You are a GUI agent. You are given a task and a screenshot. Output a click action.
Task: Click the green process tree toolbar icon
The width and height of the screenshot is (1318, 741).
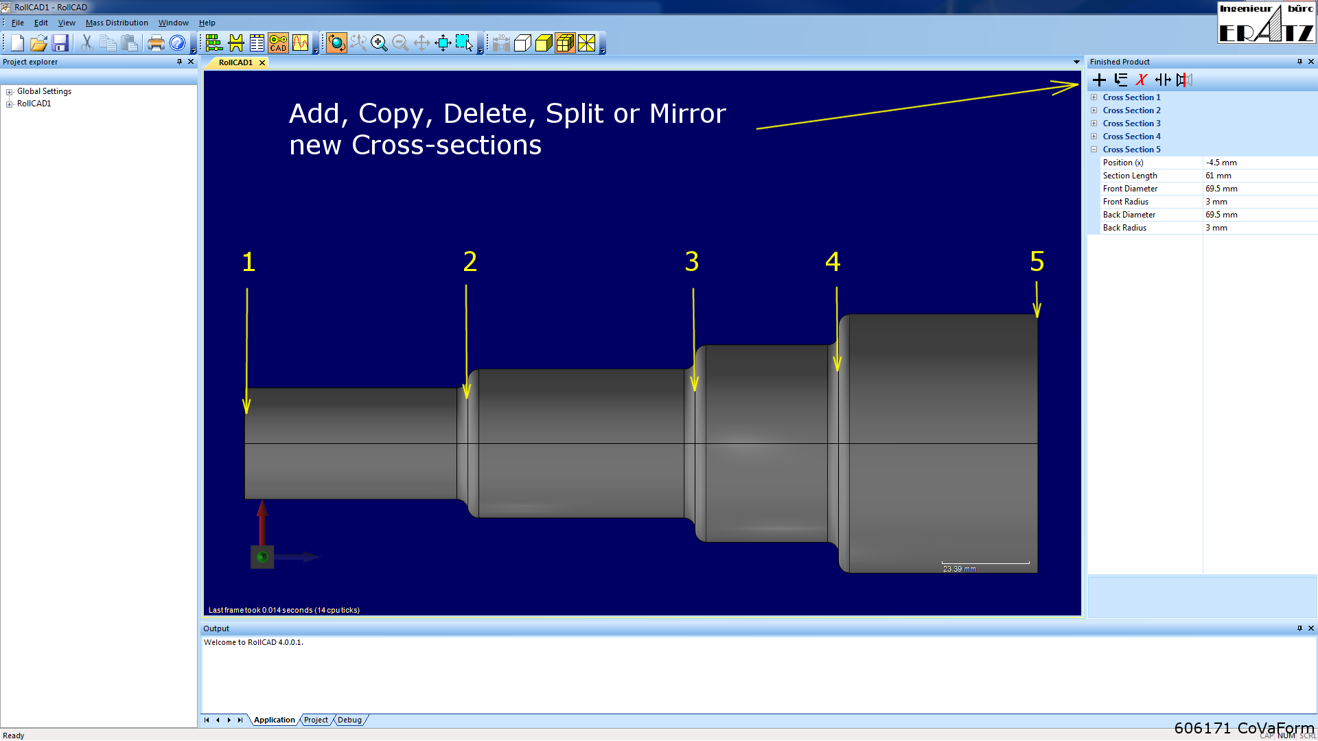click(214, 43)
